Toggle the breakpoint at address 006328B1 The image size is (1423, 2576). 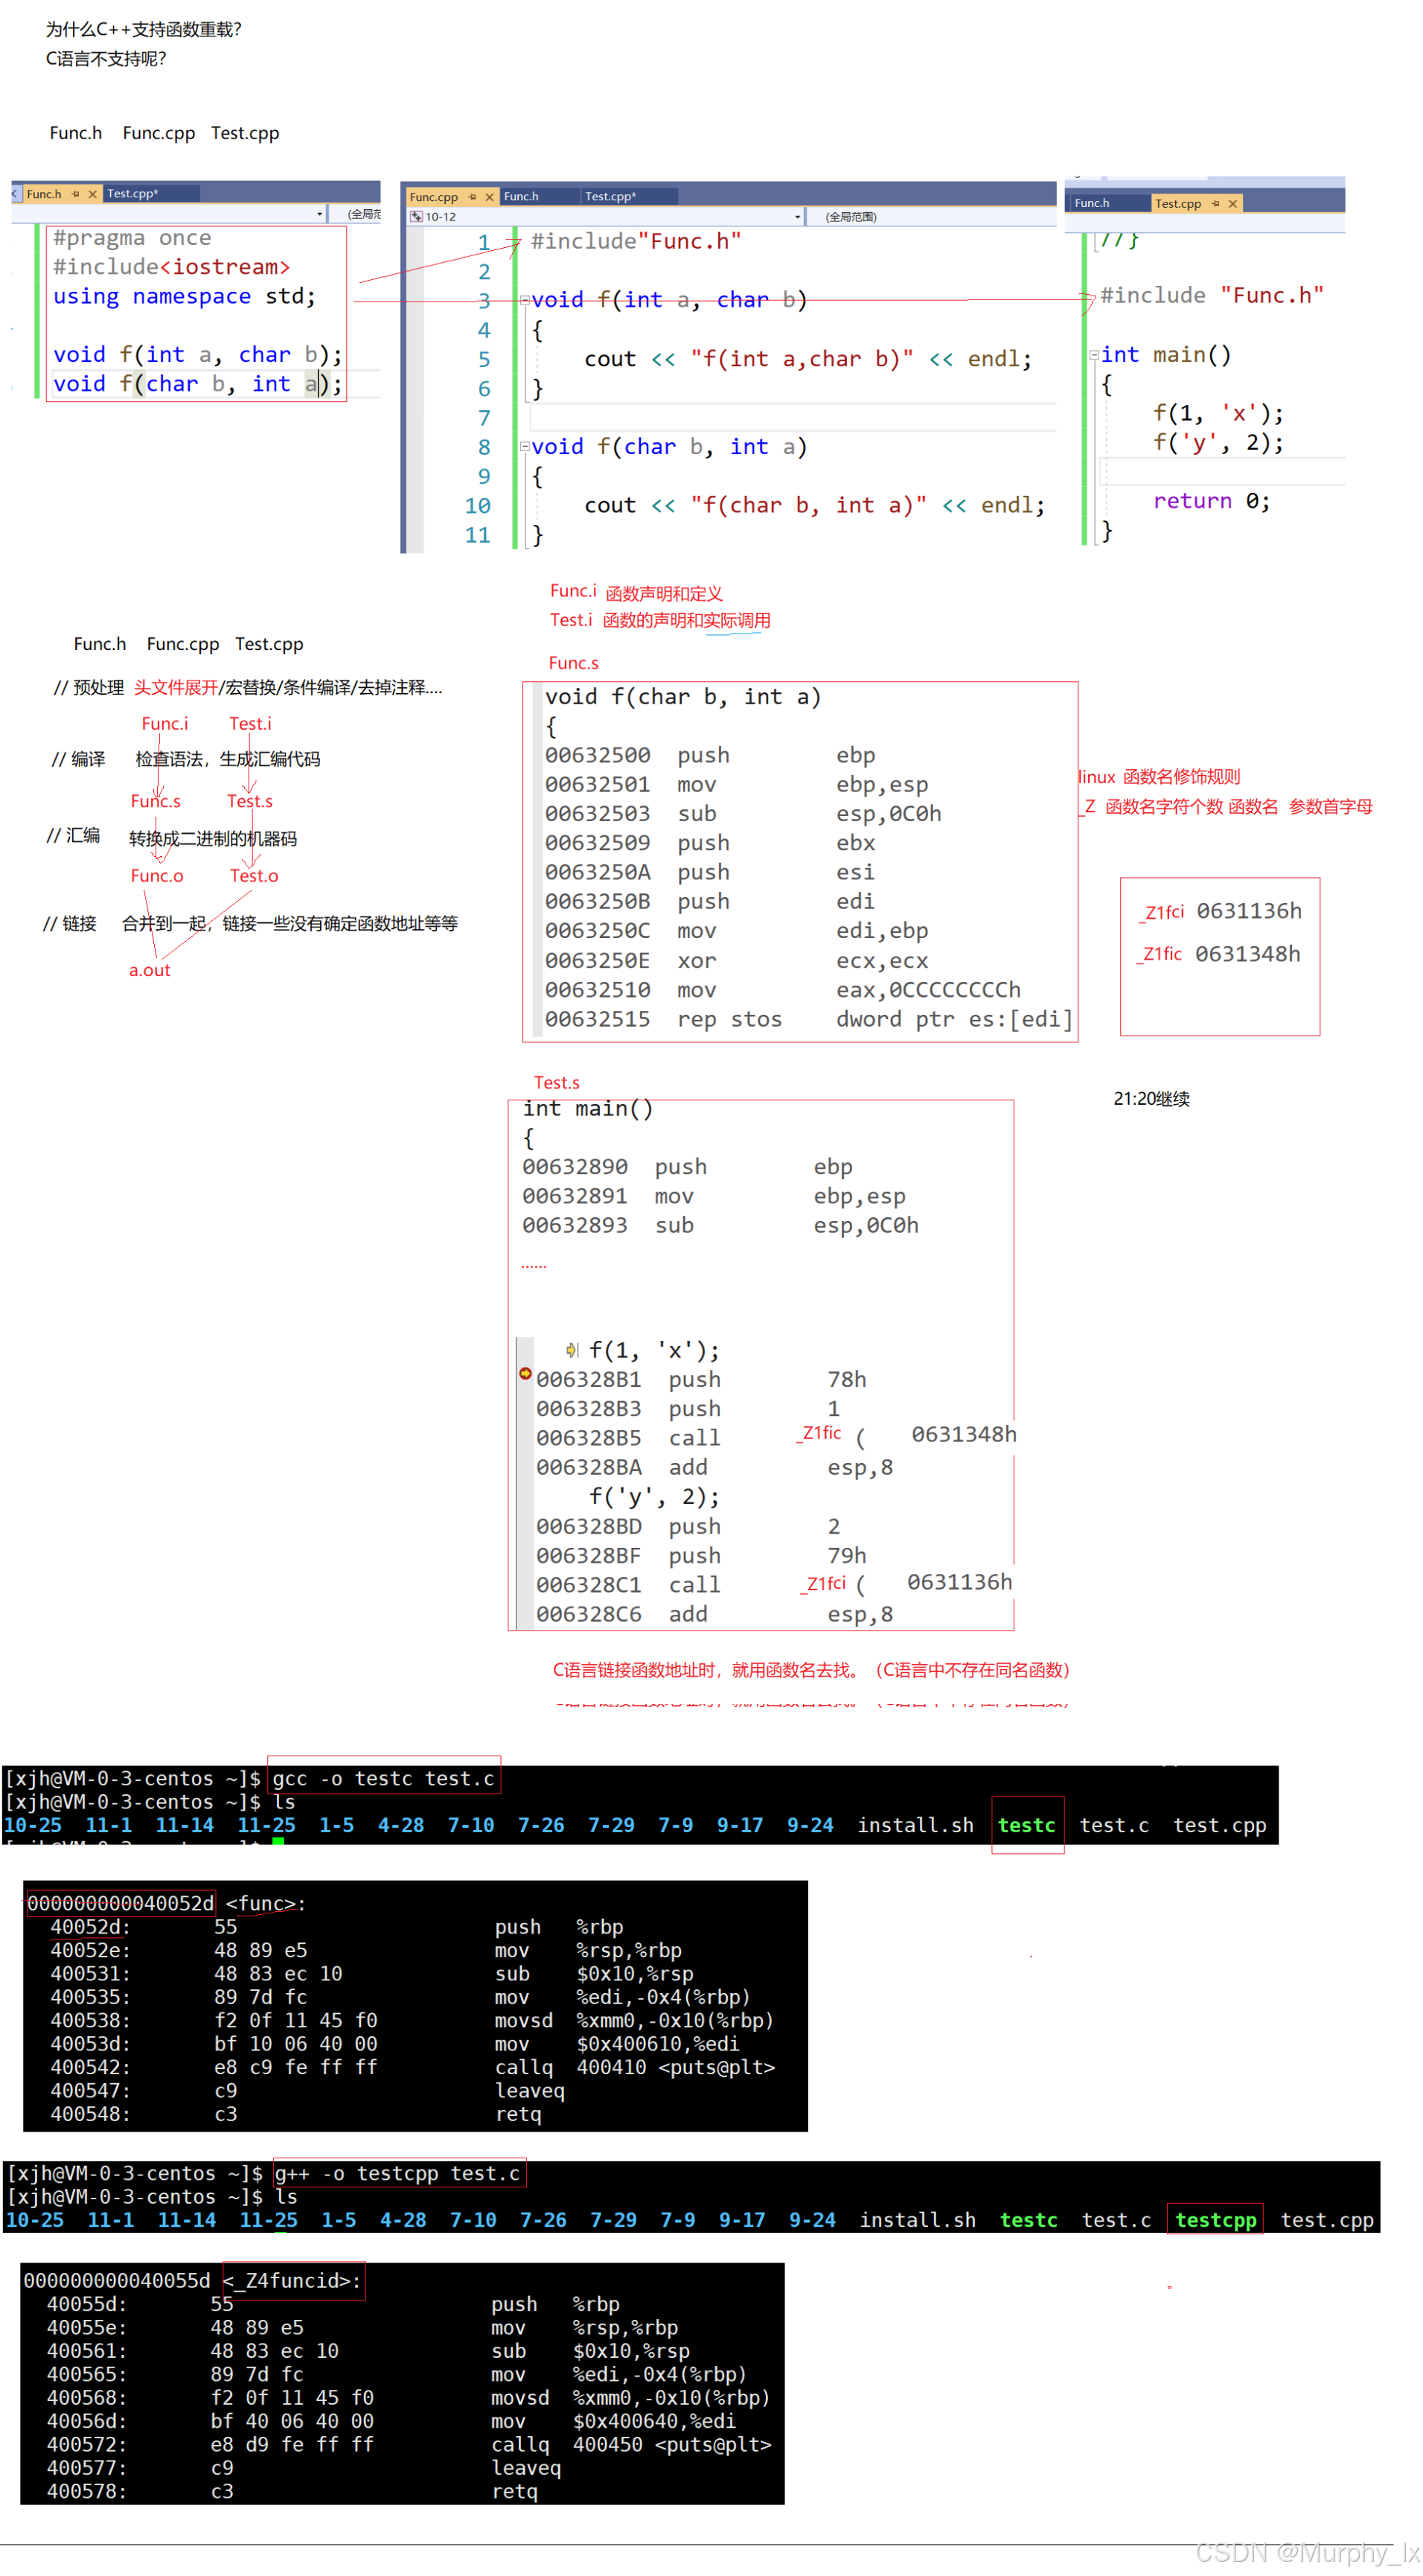pos(525,1373)
